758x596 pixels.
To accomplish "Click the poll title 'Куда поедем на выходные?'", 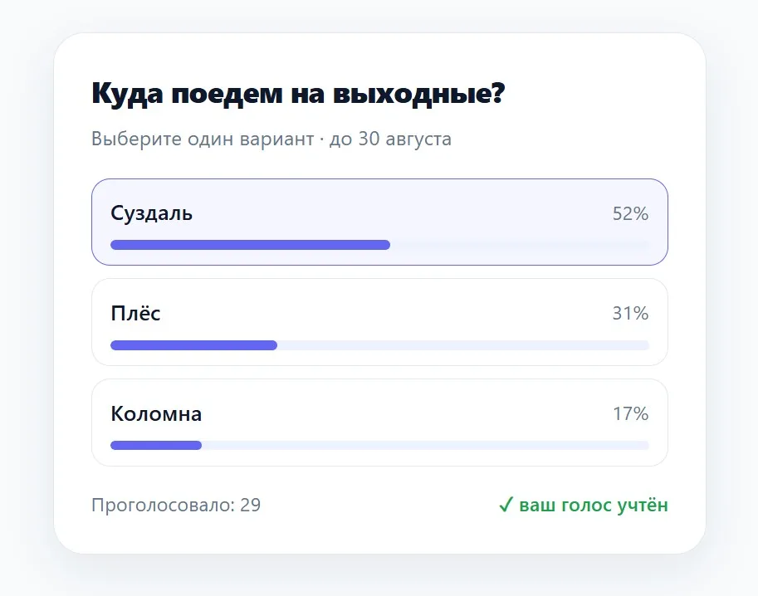I will coord(298,93).
